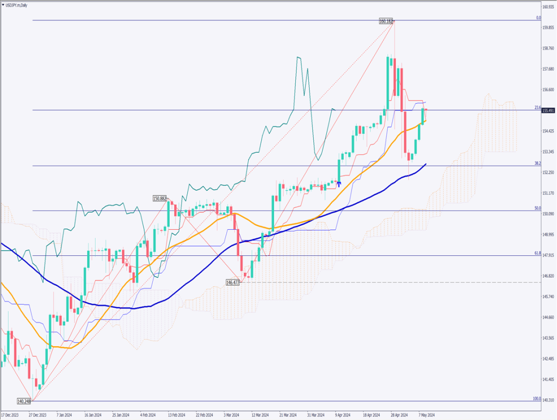Select the 160.182 price high label
Image resolution: width=557 pixels, height=420 pixels.
point(386,21)
